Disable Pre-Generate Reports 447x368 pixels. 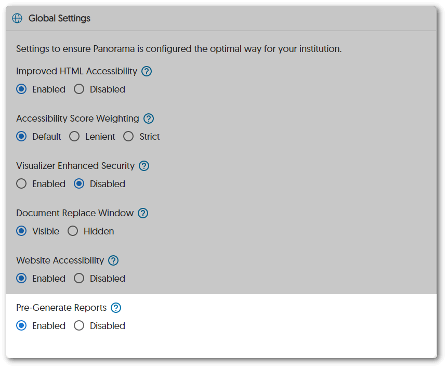(79, 326)
